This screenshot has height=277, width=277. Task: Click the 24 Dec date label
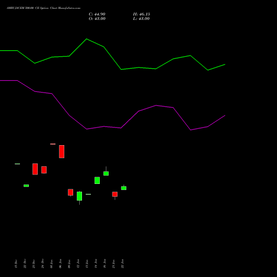click(43, 263)
